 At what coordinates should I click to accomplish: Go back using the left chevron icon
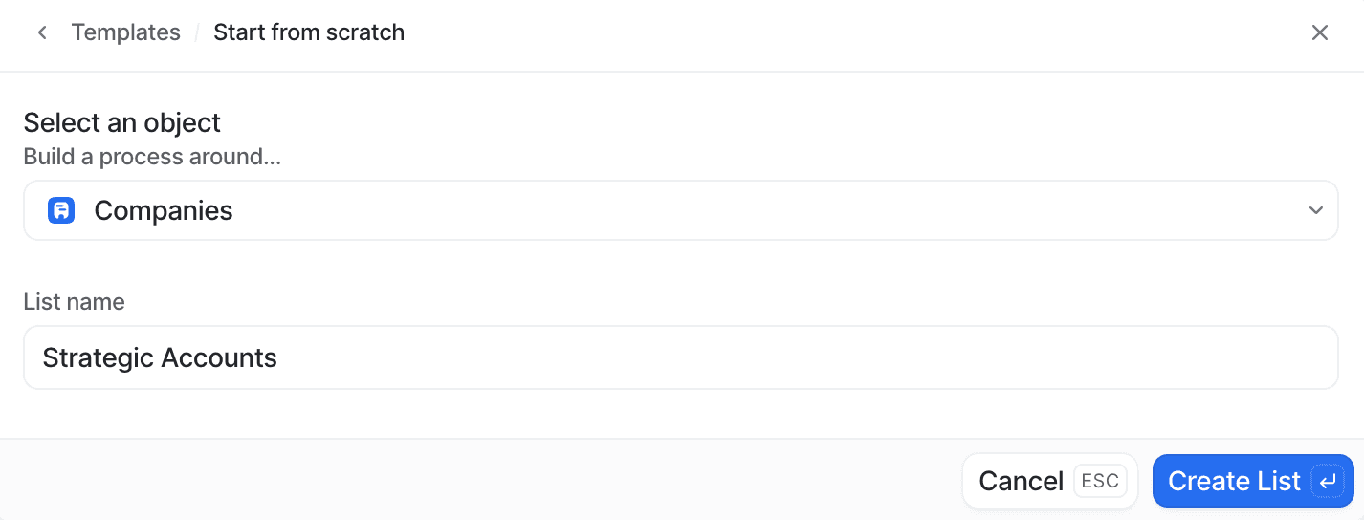click(x=41, y=32)
